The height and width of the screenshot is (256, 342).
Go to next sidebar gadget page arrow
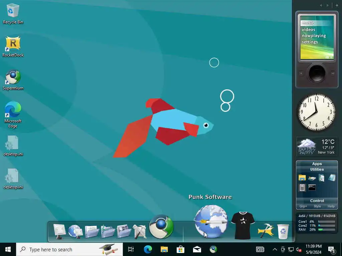tap(327, 5)
